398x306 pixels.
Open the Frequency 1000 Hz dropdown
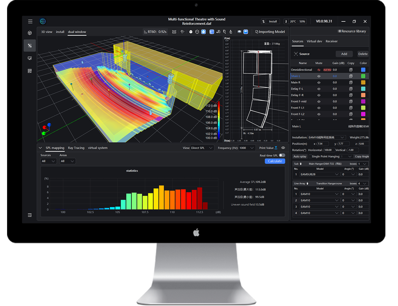pyautogui.click(x=247, y=148)
